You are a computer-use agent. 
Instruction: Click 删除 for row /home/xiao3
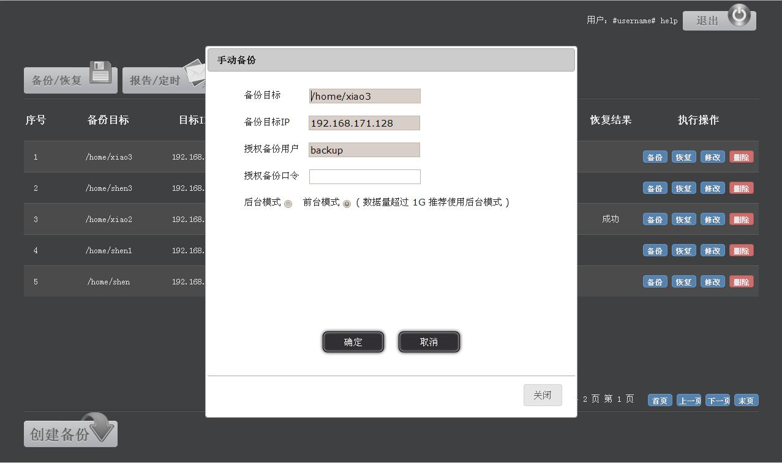[741, 157]
